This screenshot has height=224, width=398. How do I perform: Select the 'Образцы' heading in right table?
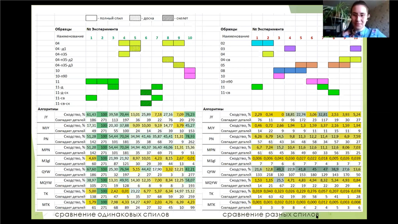230,29
